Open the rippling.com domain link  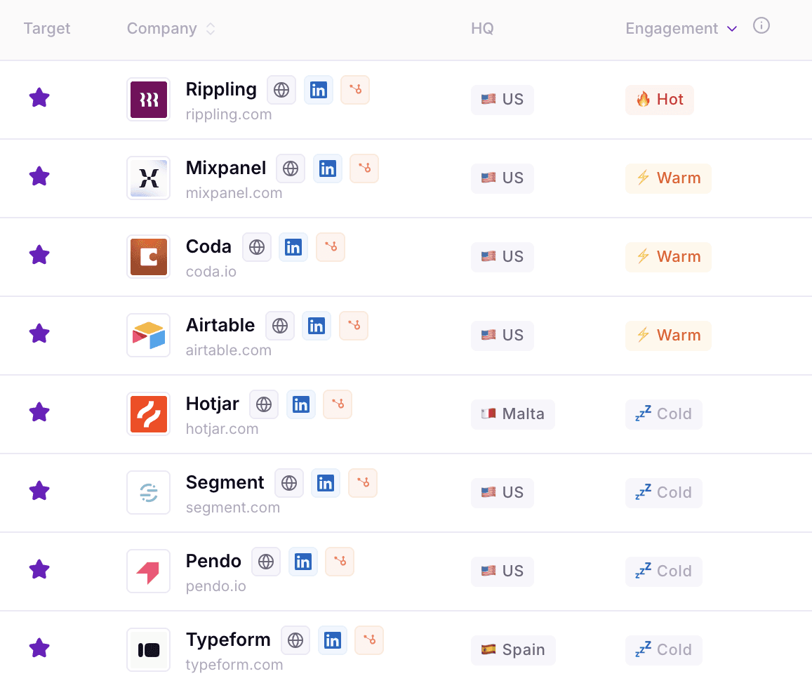pos(229,114)
